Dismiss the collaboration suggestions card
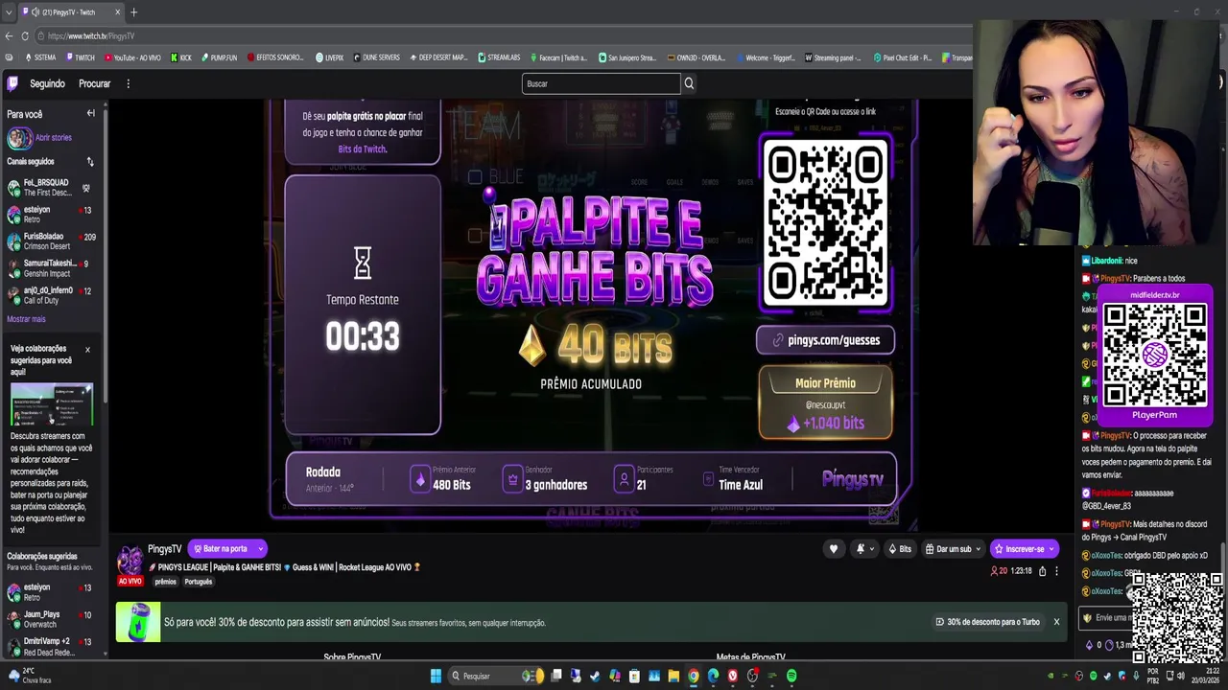Image resolution: width=1228 pixels, height=690 pixels. (x=87, y=350)
